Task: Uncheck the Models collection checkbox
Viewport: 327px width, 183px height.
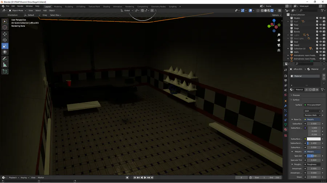Action: point(317,18)
